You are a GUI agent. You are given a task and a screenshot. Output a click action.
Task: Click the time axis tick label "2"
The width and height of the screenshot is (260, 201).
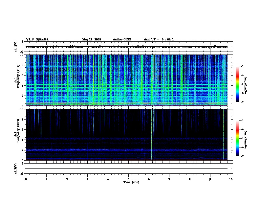click(x=67, y=179)
